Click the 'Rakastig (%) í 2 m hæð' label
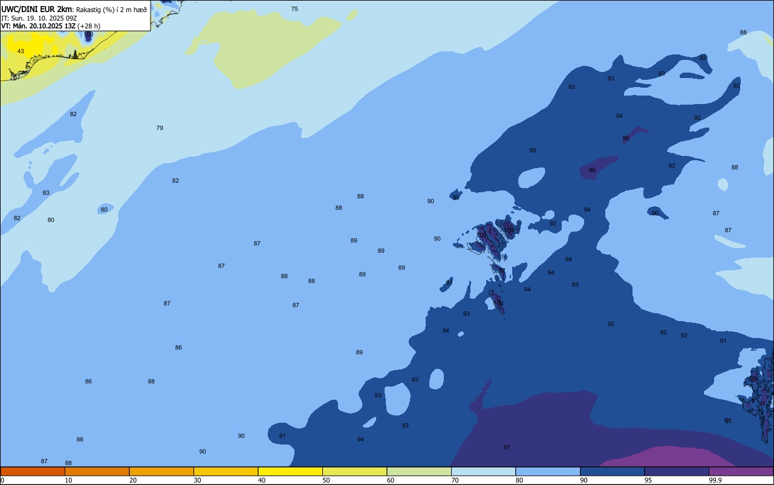This screenshot has width=774, height=485. click(x=111, y=10)
